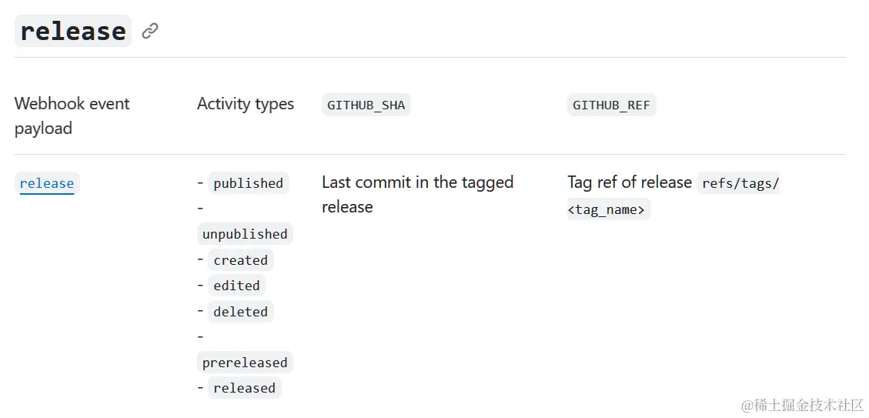
Task: Click the deleted activity type
Action: [x=240, y=312]
